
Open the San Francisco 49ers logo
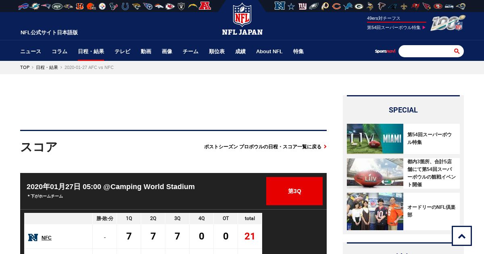click(438, 6)
